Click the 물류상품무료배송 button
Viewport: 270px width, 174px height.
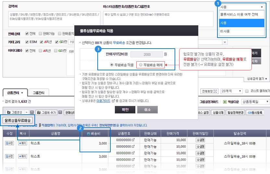point(17,120)
